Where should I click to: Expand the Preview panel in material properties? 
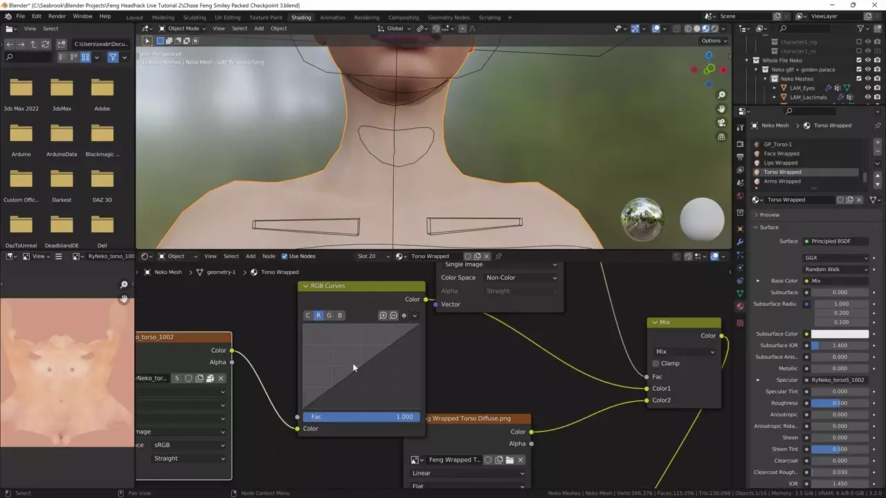pyautogui.click(x=769, y=215)
